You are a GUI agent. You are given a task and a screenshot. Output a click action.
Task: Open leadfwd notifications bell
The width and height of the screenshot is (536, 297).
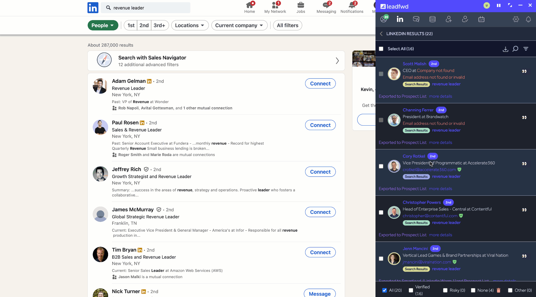(x=528, y=19)
